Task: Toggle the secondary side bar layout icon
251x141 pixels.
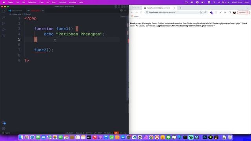Action: [122, 7]
